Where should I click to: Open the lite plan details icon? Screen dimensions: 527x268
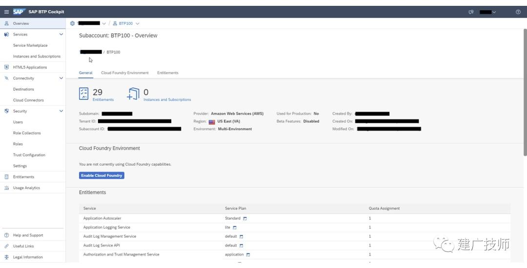(235, 228)
